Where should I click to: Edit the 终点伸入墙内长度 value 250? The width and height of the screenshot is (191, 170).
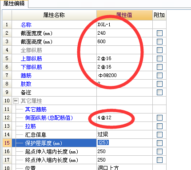tap(124, 160)
